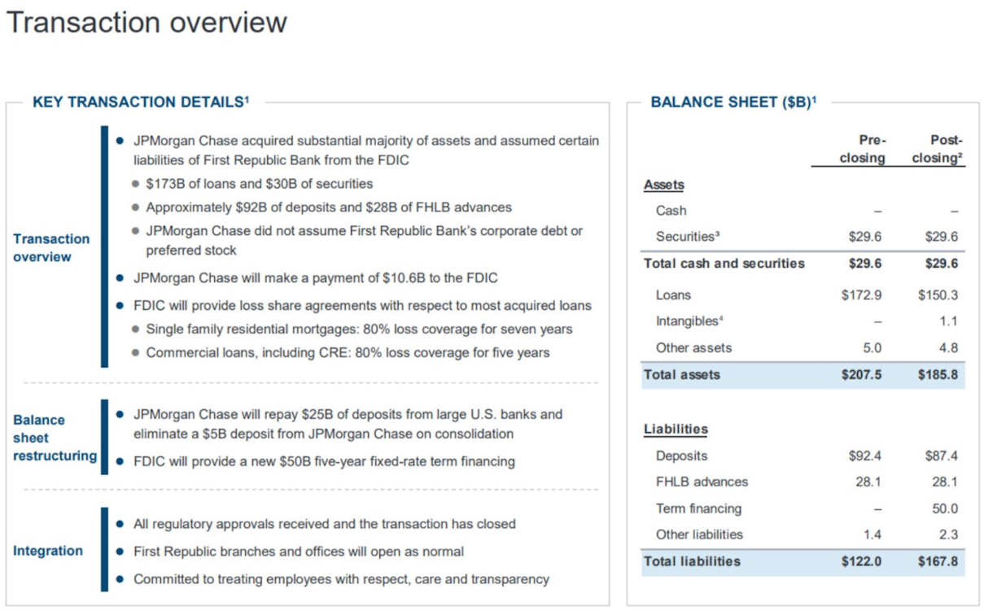
Task: Click the 'Assets' underlined subheading
Action: coord(663,185)
